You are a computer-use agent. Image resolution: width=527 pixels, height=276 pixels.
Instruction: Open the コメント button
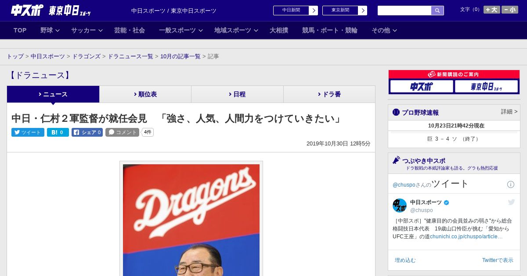(122, 132)
